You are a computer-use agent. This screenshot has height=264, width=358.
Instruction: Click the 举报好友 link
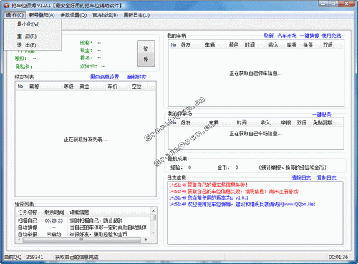137,77
